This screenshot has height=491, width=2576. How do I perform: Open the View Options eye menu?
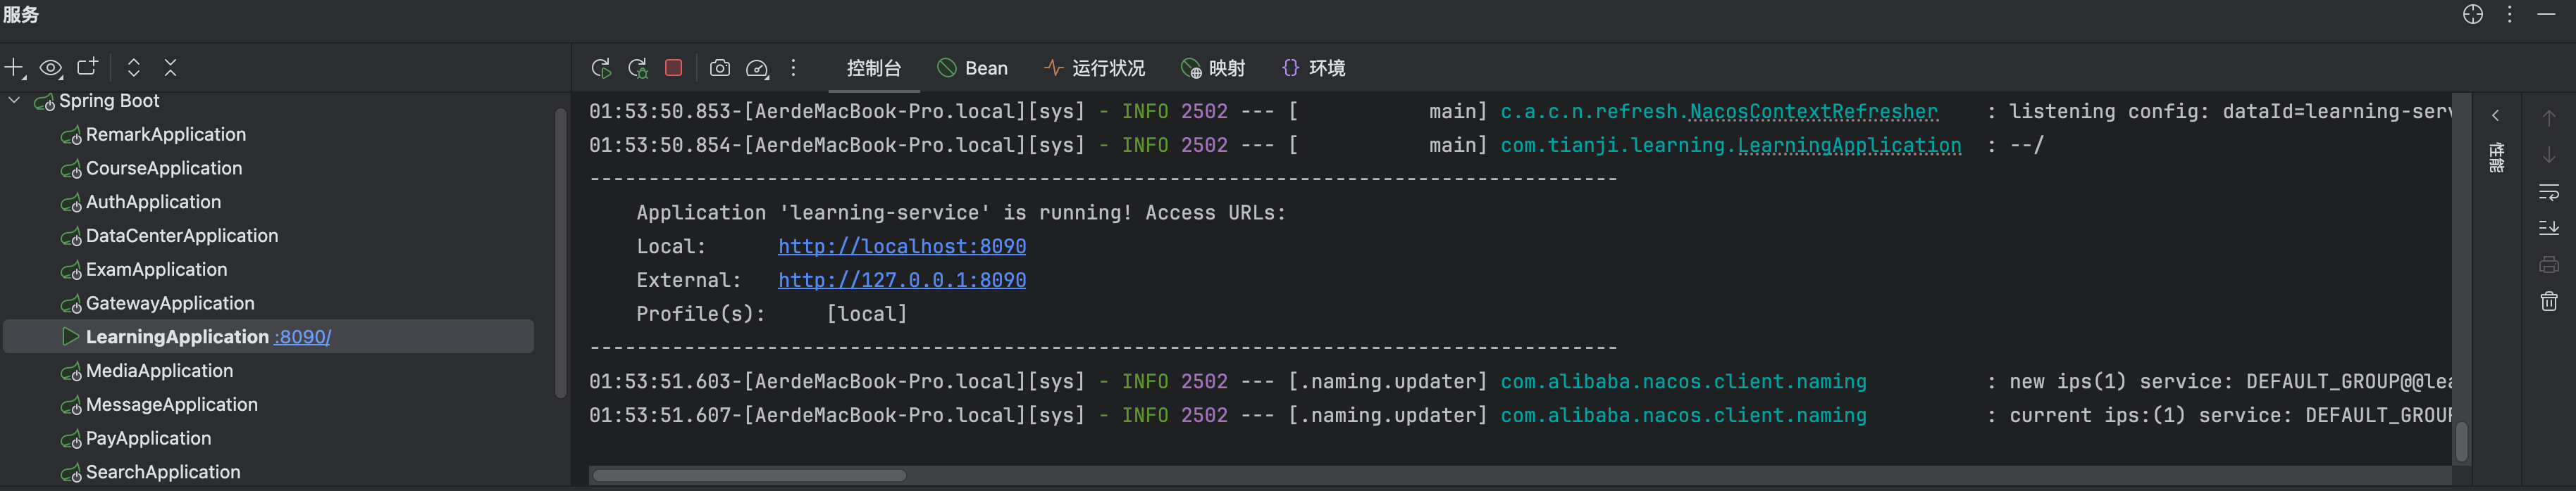coord(51,68)
